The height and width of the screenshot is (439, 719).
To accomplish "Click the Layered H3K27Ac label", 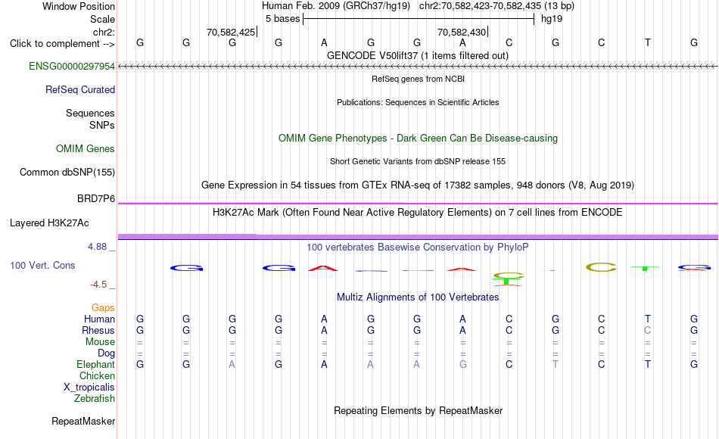I will (49, 223).
